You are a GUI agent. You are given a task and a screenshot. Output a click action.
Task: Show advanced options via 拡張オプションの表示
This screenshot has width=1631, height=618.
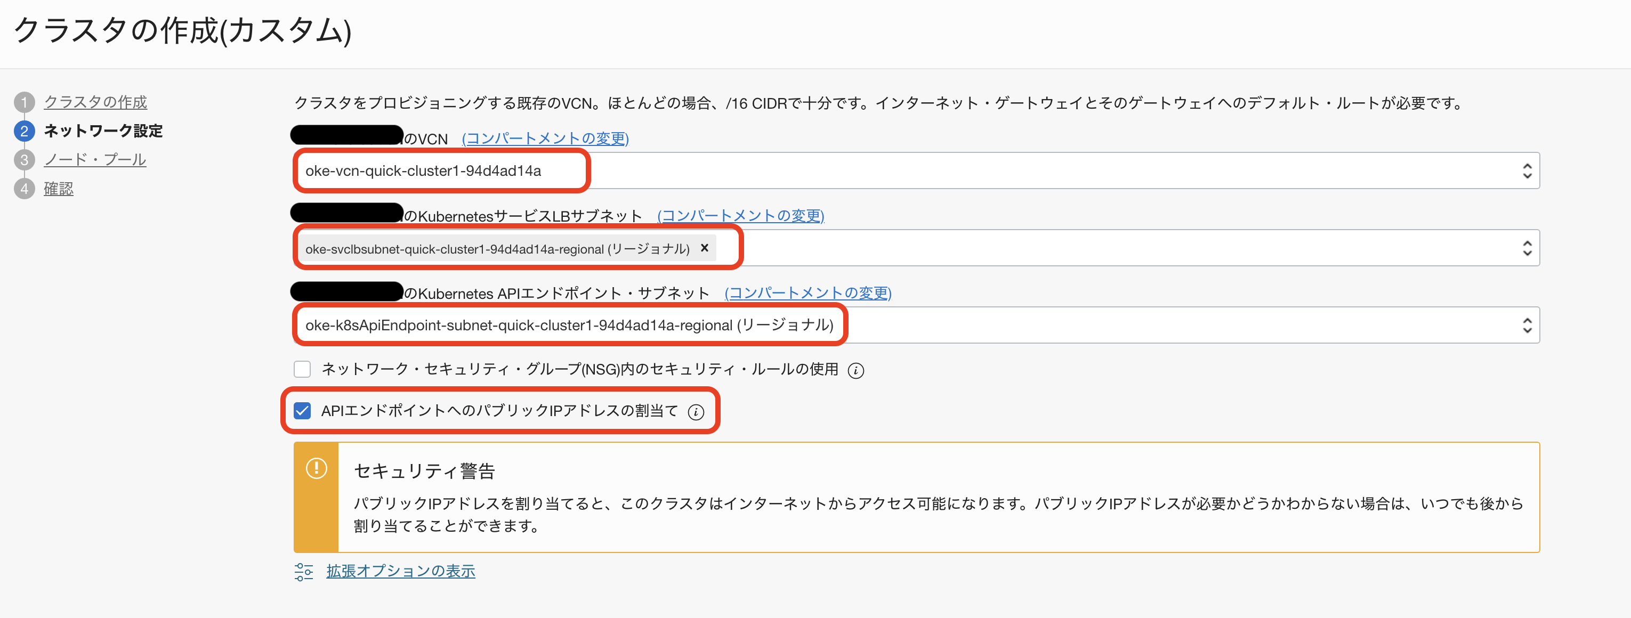pyautogui.click(x=400, y=571)
